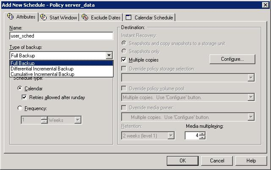Click the Calendar Schedule tab icon
This screenshot has height=170, width=271.
(128, 17)
